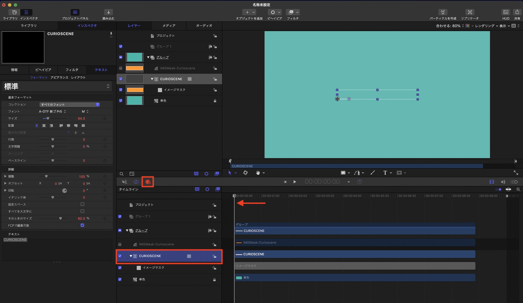The width and height of the screenshot is (523, 303).
Task: Open the HUD panel
Action: tap(506, 12)
